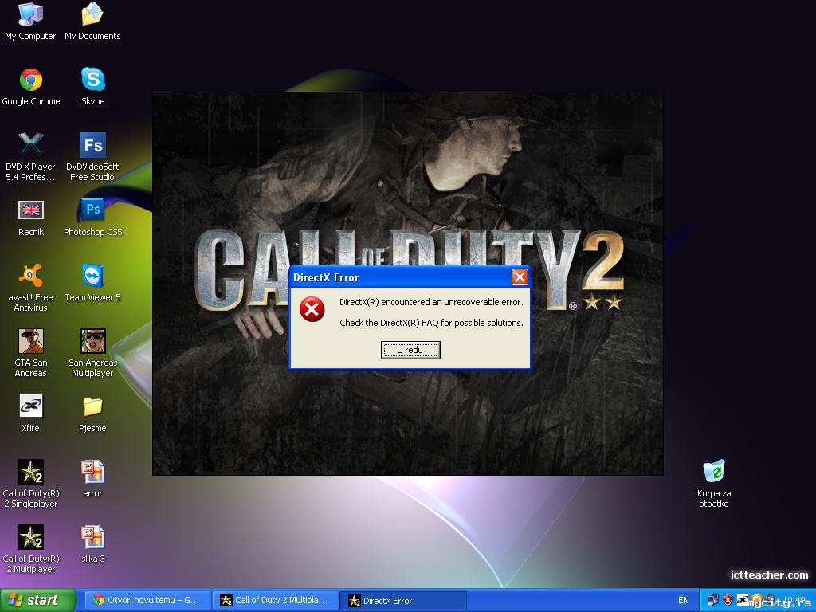The width and height of the screenshot is (816, 612).
Task: Select the Pjesme folder icon
Action: click(x=92, y=414)
